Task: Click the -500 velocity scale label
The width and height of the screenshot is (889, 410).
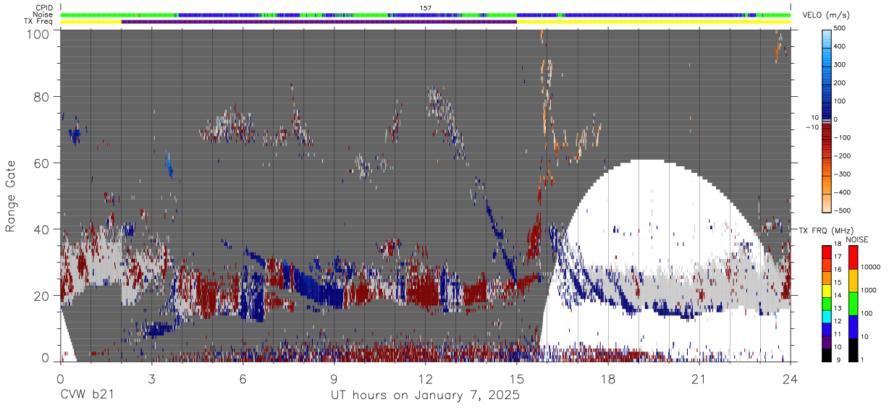Action: tap(842, 211)
